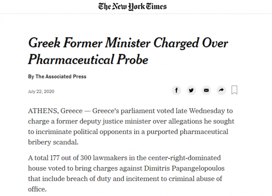Click 'Pharmaceutical Probe' in the headline
This screenshot has height=196, width=272.
tap(88, 60)
